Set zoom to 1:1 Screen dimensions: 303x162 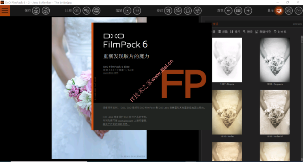coord(137,11)
